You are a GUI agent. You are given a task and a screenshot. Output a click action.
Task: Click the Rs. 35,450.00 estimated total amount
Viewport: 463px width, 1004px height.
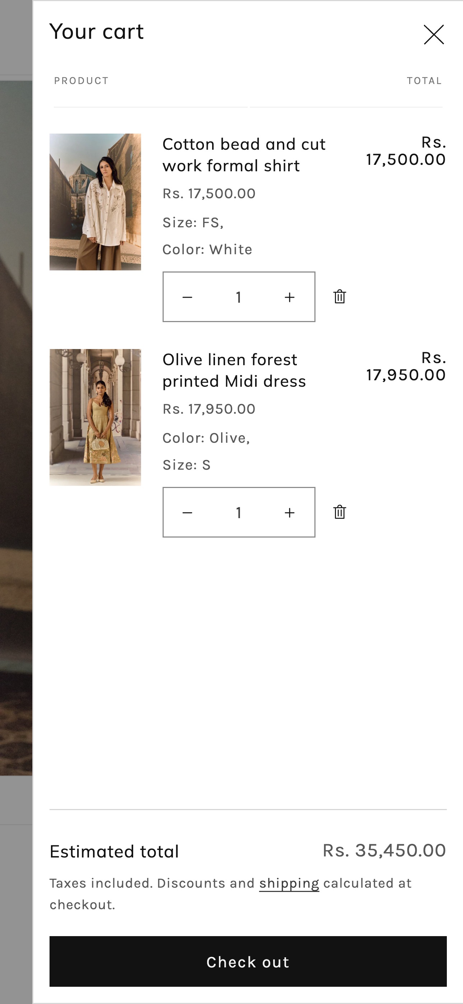384,850
